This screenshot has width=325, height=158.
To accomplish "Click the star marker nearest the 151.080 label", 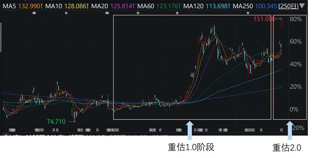I will (x=248, y=13).
